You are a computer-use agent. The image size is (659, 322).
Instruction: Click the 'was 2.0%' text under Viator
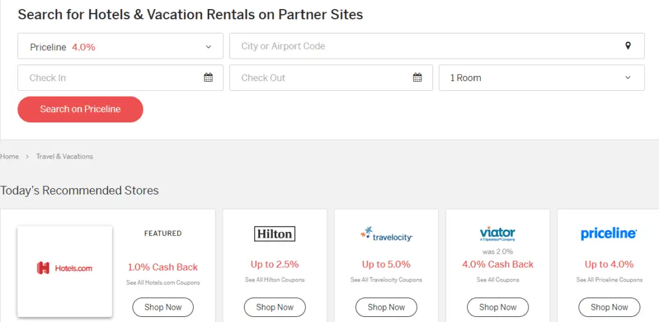pos(497,252)
